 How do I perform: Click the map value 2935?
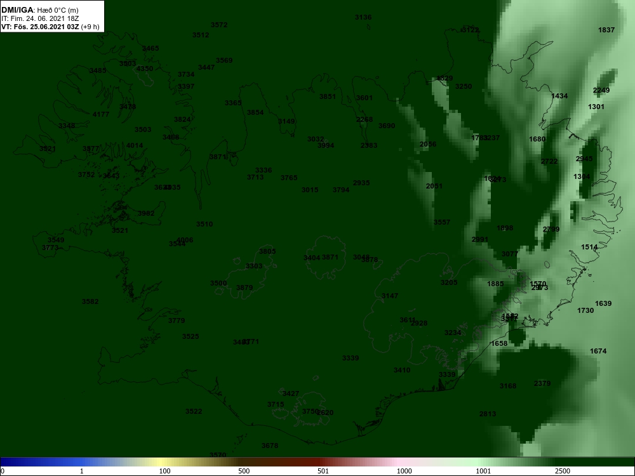tap(361, 183)
